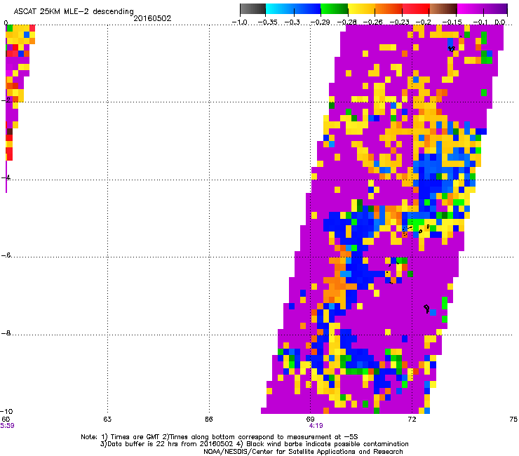Click the '-0.29' color bar label
Viewport: 519px width, 456px height.
320,22
